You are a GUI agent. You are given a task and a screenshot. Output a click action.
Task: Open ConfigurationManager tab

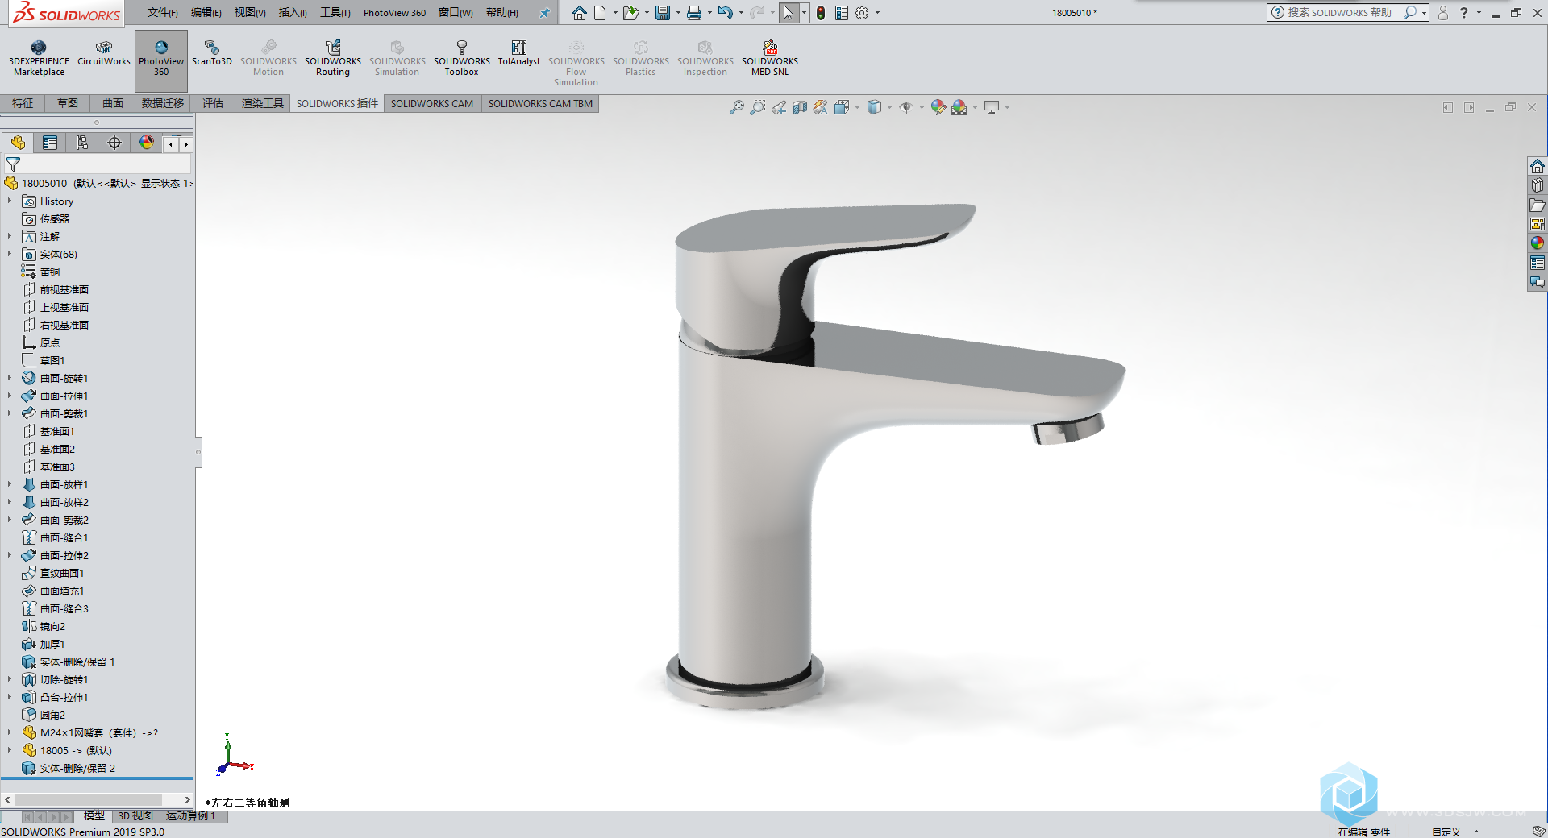tap(82, 143)
